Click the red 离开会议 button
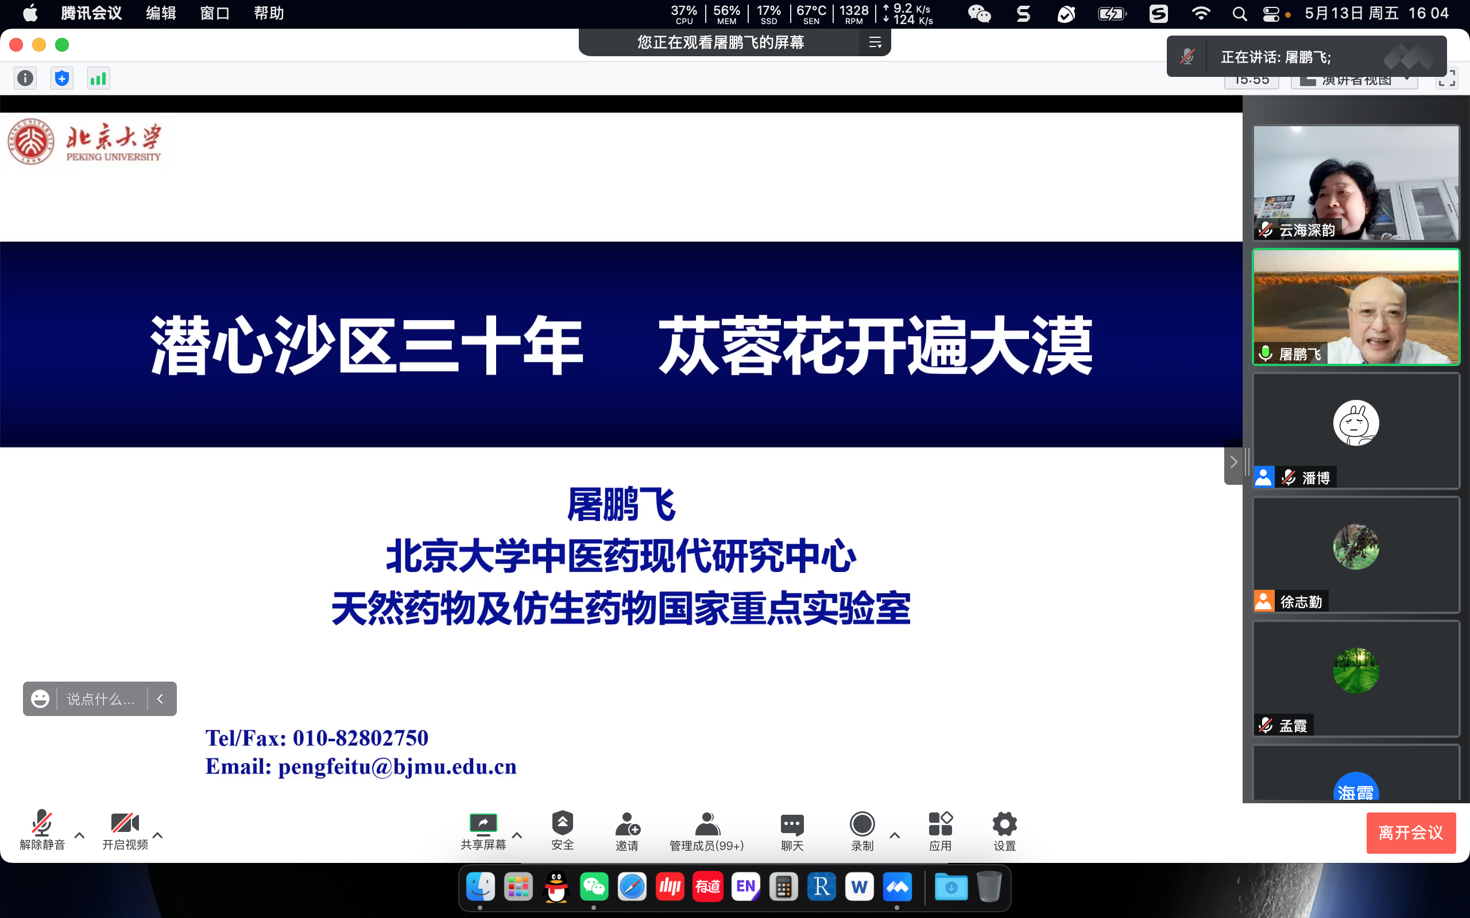The image size is (1470, 918). (1410, 833)
